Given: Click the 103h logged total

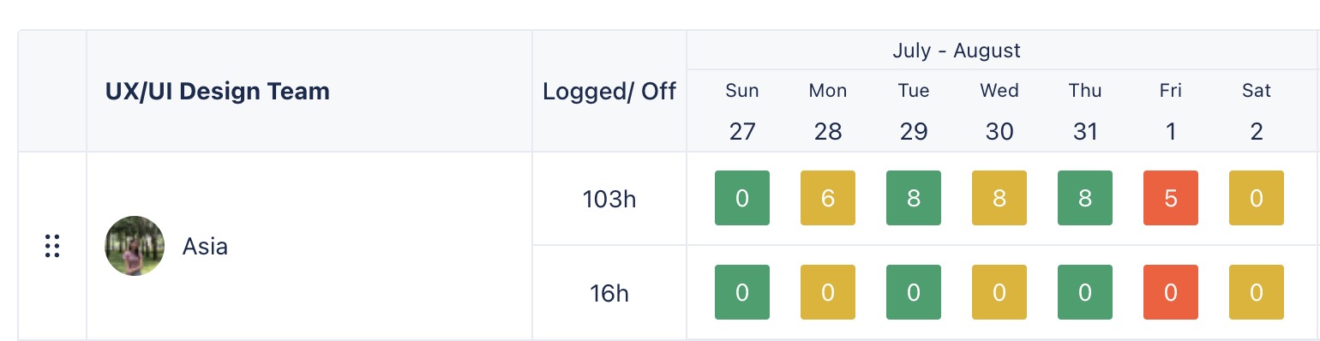Looking at the screenshot, I should (x=609, y=200).
